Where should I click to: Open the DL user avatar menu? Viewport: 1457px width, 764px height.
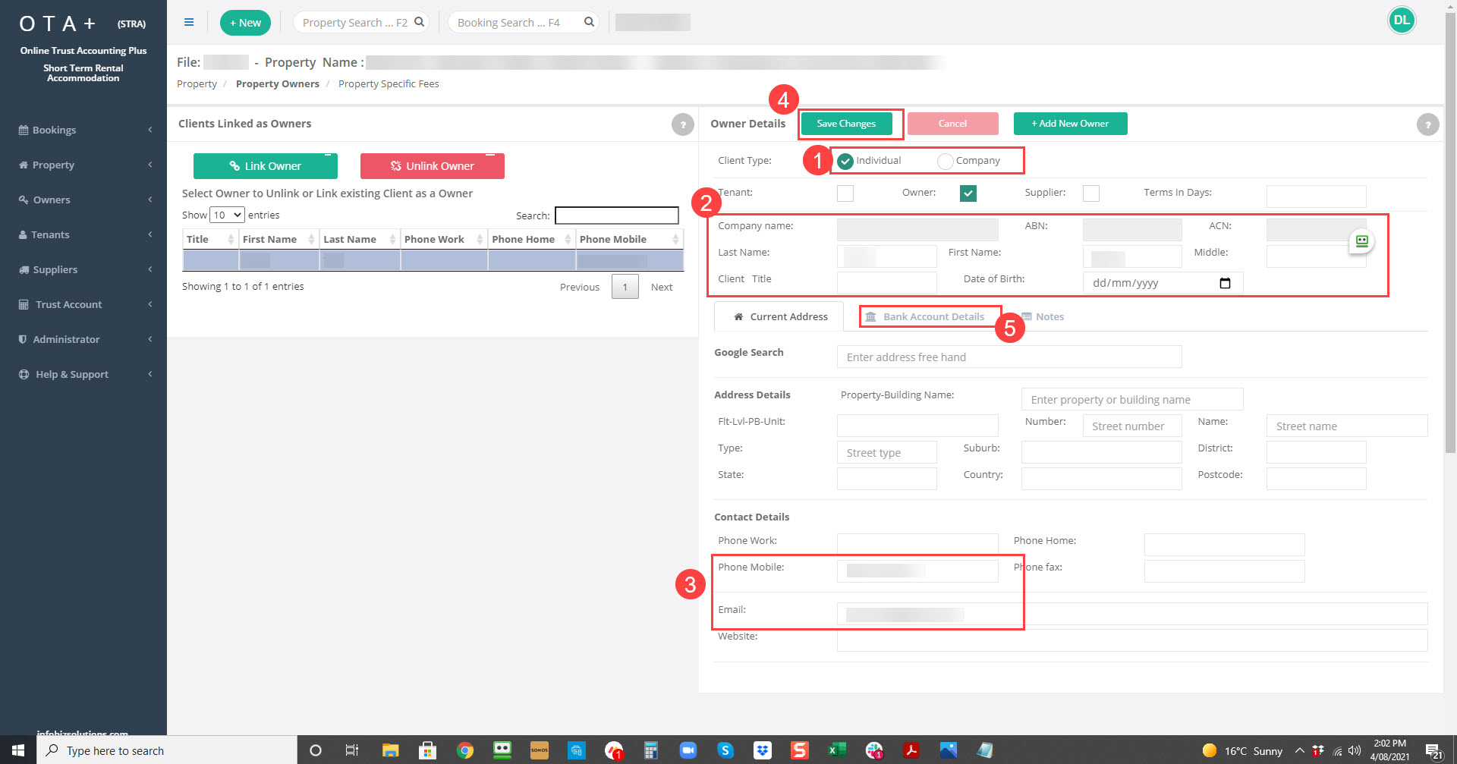point(1402,20)
